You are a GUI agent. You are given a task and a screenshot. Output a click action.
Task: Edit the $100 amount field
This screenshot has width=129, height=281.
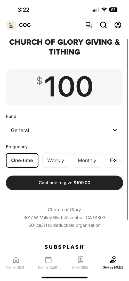point(64,87)
